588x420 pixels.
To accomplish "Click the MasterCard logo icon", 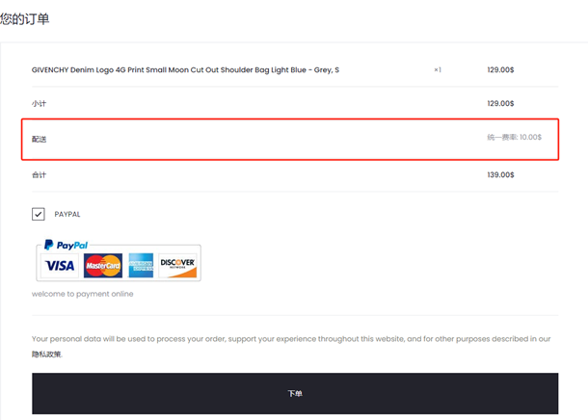I will [103, 266].
